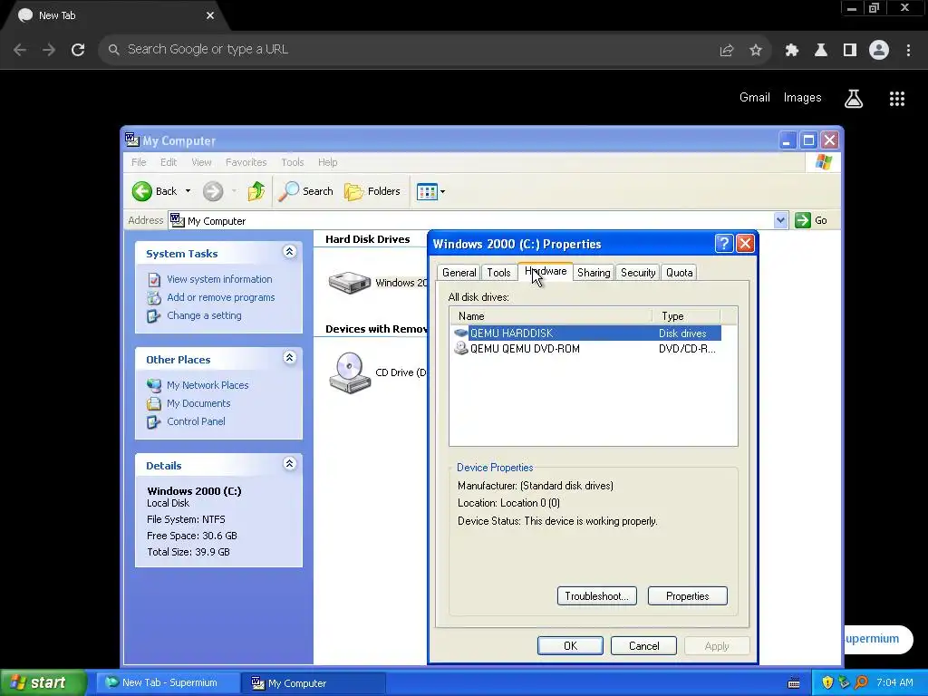Open the Views toolbar button
This screenshot has width=928, height=696.
(x=430, y=191)
